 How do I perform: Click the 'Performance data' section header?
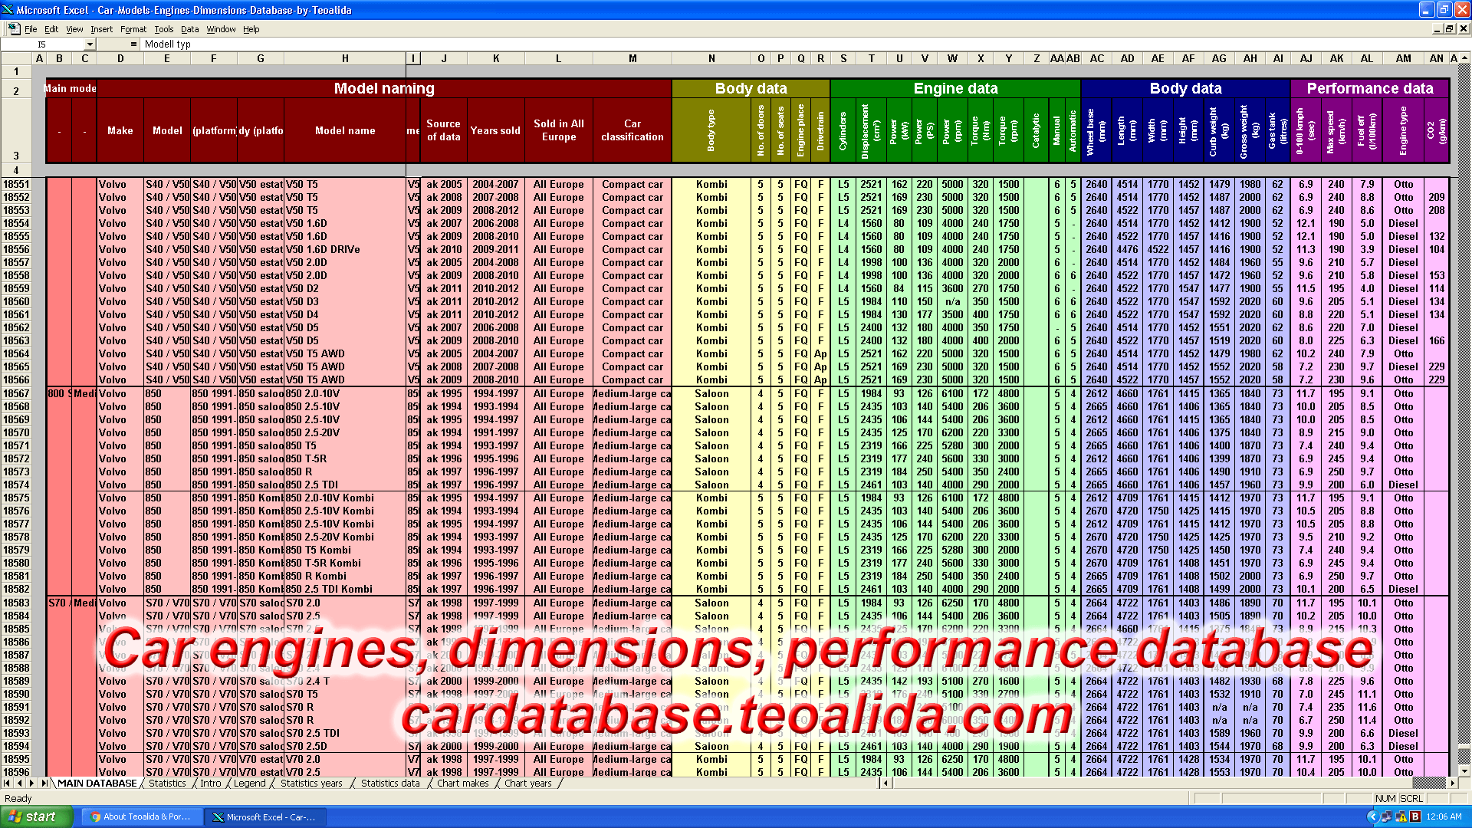(x=1370, y=89)
